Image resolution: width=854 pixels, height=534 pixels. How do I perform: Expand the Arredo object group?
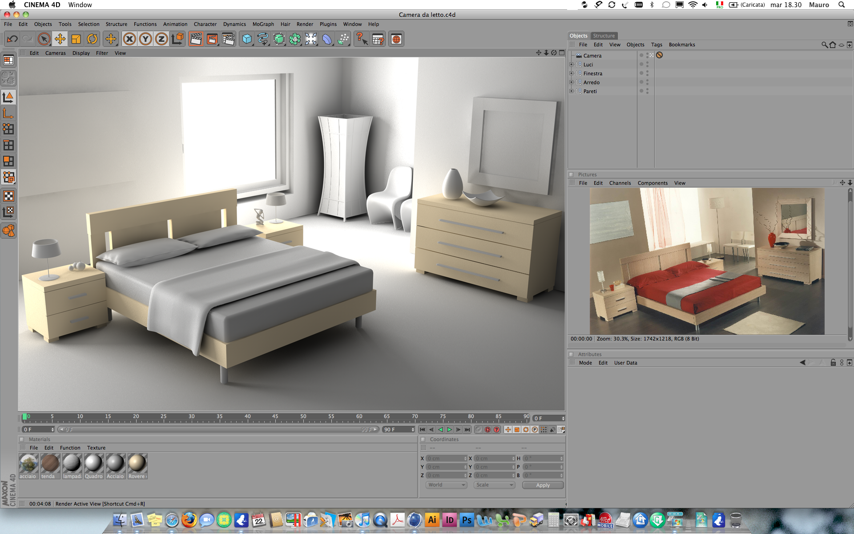coord(572,82)
